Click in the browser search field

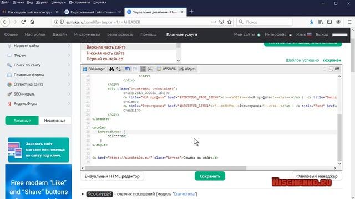pos(264,22)
